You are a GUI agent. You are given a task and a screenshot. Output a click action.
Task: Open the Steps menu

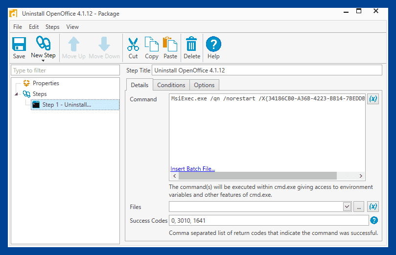[x=52, y=27]
